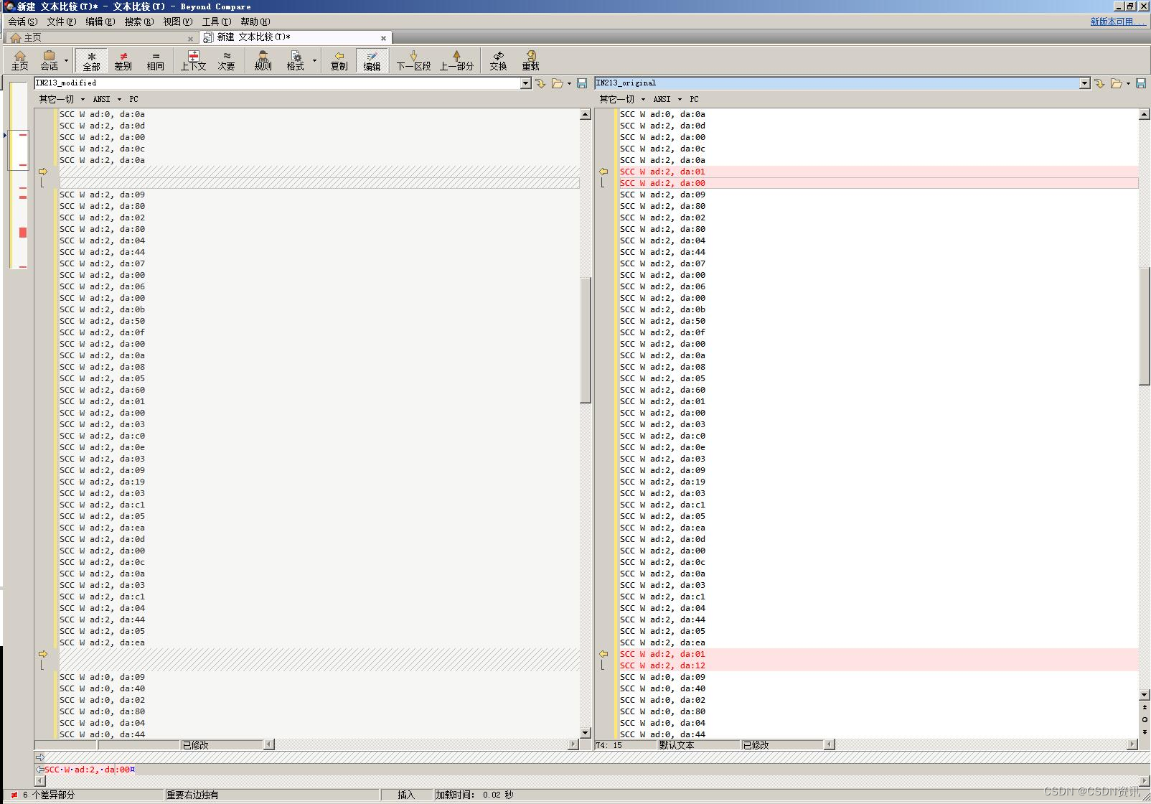The width and height of the screenshot is (1151, 804).
Task: Toggle the 相同 same-lines filter
Action: 155,60
